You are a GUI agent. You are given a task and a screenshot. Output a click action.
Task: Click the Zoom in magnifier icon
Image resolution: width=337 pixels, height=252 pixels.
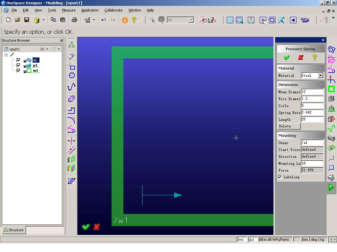281,20
